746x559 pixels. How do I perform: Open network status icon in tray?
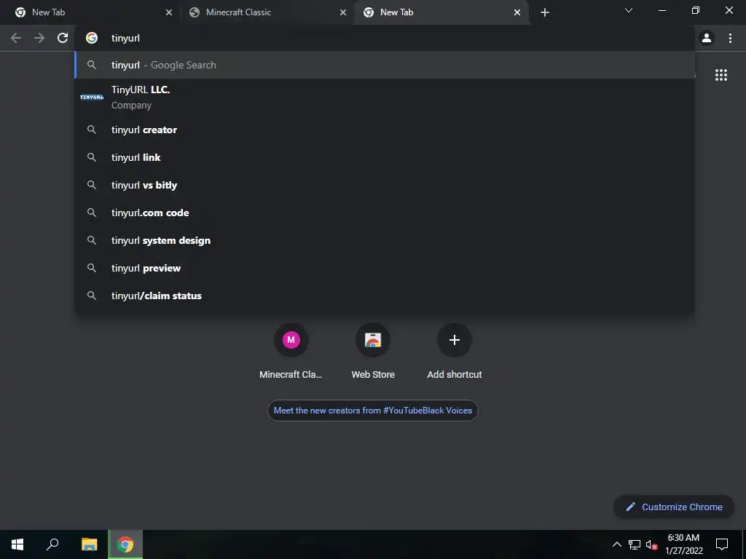635,544
